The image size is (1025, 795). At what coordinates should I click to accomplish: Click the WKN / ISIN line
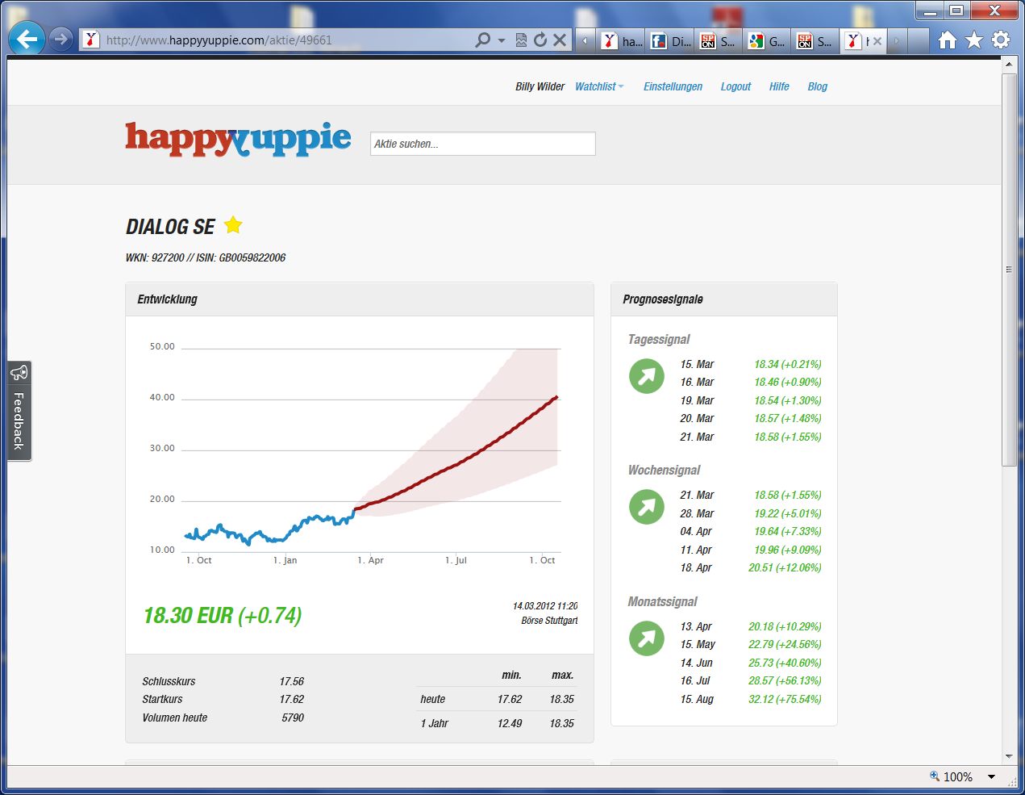point(206,257)
